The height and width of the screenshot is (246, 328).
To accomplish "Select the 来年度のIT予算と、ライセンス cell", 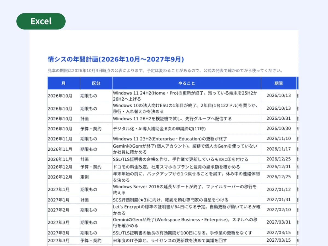I will click(187, 241).
